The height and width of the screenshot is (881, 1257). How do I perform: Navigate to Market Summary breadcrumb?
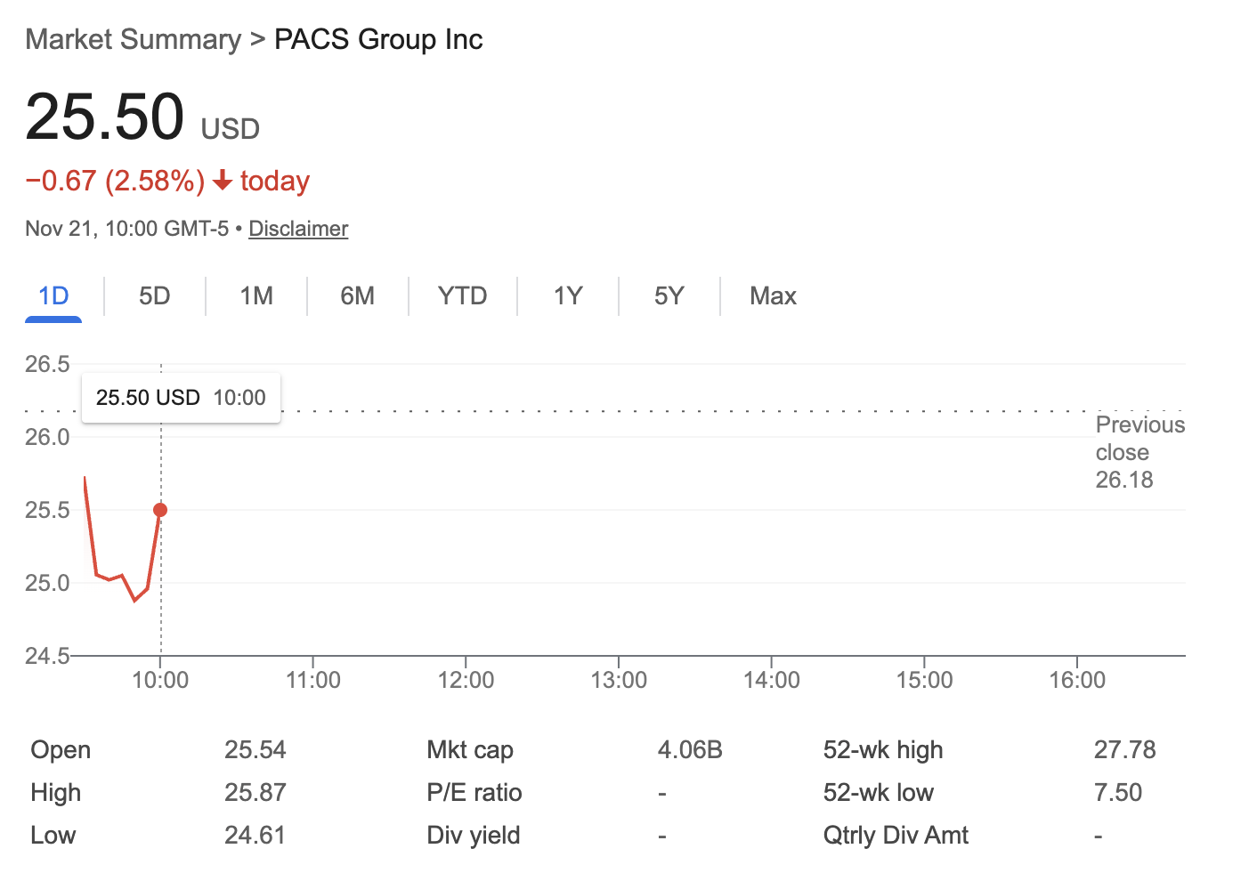coord(132,39)
